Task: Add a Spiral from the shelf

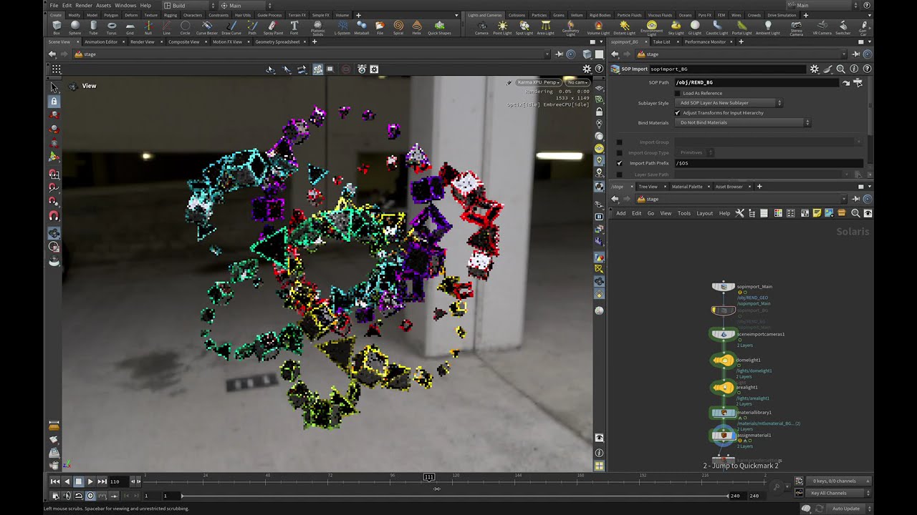Action: click(x=398, y=27)
